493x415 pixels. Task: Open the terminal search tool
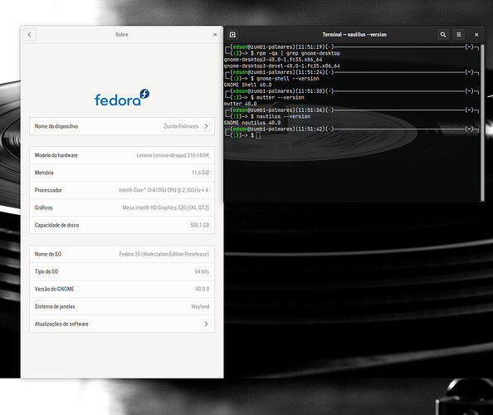(x=443, y=35)
